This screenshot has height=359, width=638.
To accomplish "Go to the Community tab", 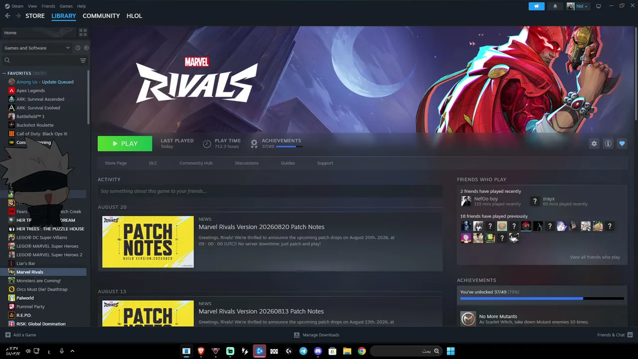I will [x=101, y=16].
